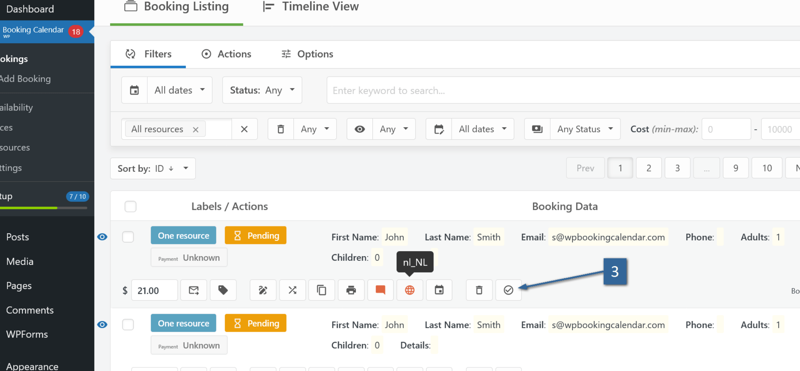800x371 pixels.
Task: Click the send email icon in first booking
Action: tap(193, 290)
